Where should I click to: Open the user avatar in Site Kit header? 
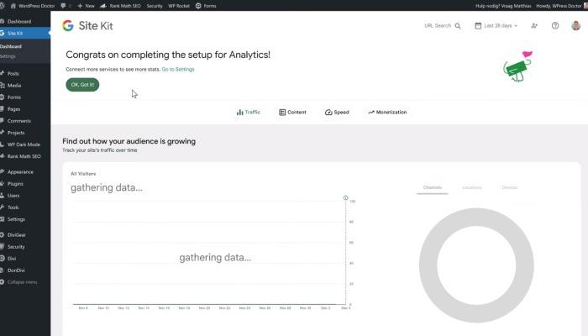point(575,26)
